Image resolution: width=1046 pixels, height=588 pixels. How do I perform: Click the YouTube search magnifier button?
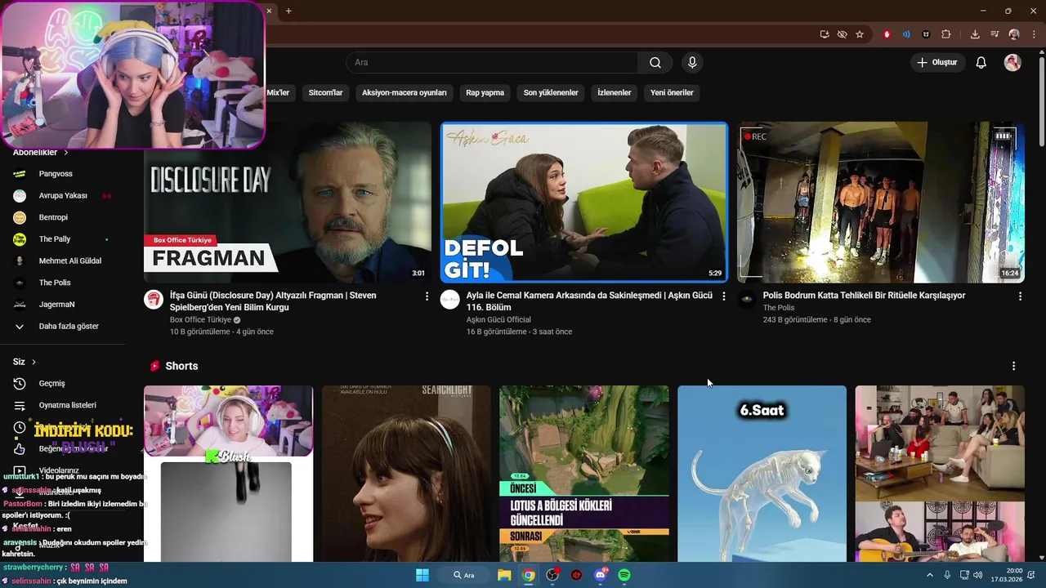(x=655, y=62)
